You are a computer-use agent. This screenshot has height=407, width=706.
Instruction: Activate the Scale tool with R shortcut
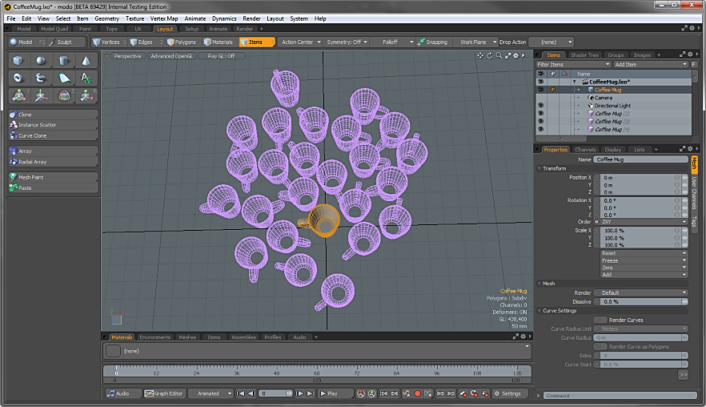point(86,95)
